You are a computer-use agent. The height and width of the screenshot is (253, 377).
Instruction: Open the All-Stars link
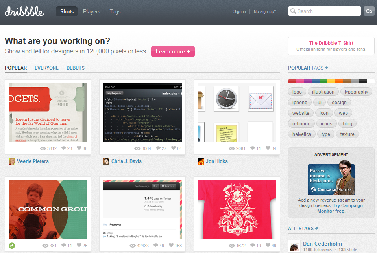coord(303,229)
